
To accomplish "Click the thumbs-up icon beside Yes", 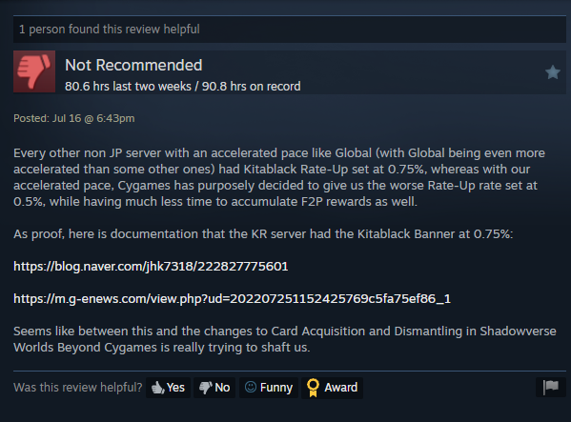I will [157, 388].
